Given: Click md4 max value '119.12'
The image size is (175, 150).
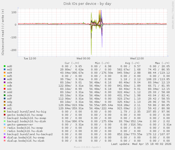Looking at the screenshot, I should click(165, 73).
